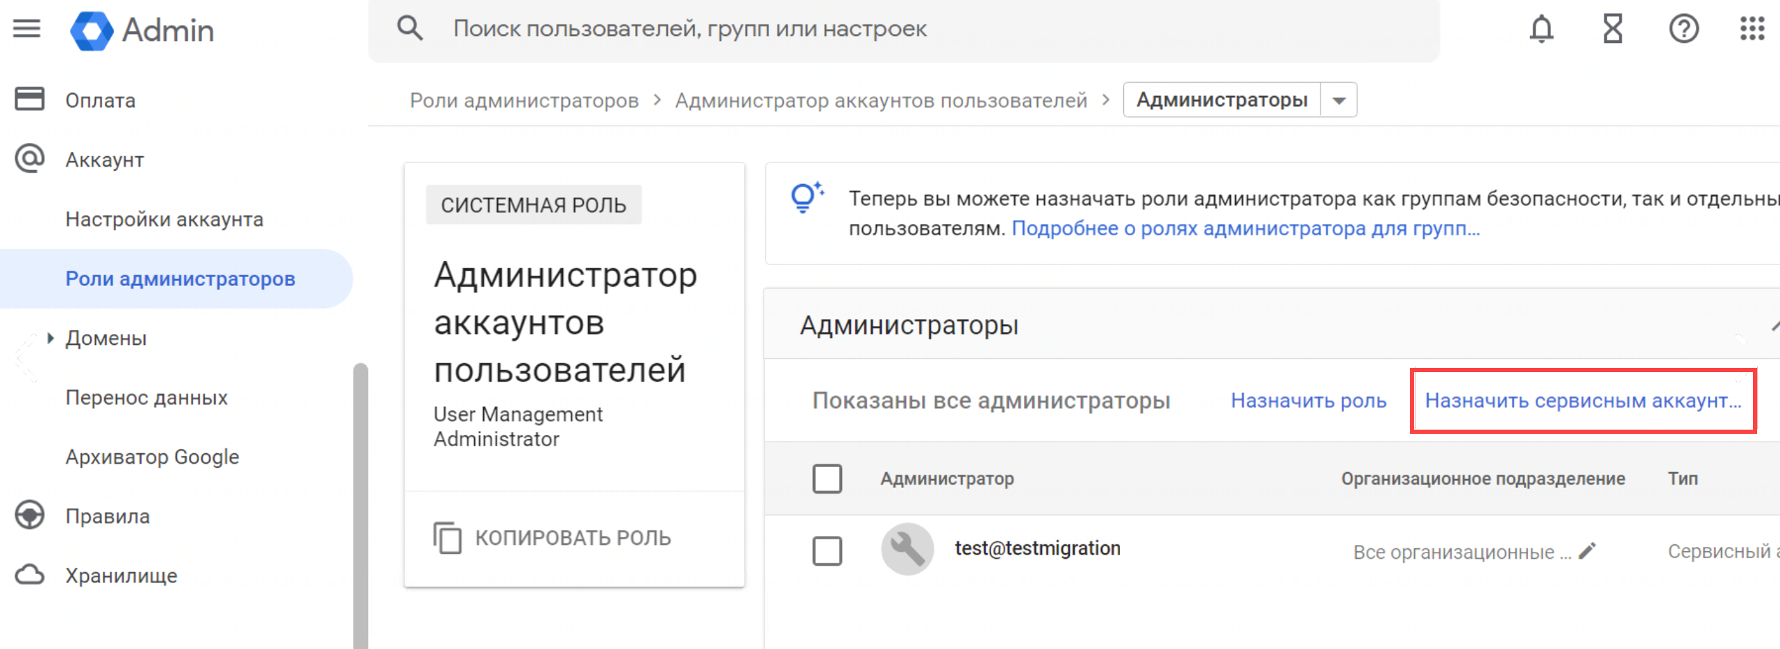Open the Администраторы breadcrumb dropdown arrow
This screenshot has height=649, width=1780.
(x=1339, y=101)
